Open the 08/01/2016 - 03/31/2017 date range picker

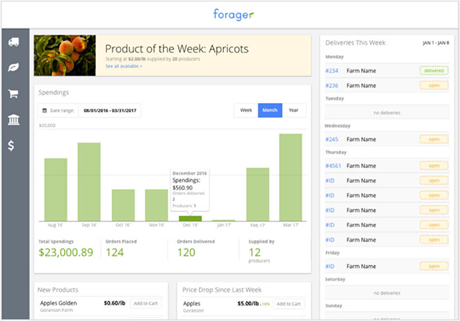point(109,111)
